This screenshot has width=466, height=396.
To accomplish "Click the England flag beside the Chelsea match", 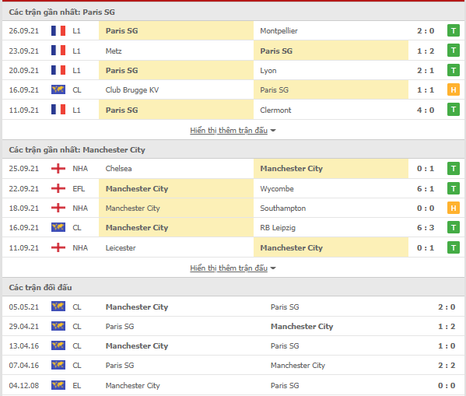I will coord(58,168).
